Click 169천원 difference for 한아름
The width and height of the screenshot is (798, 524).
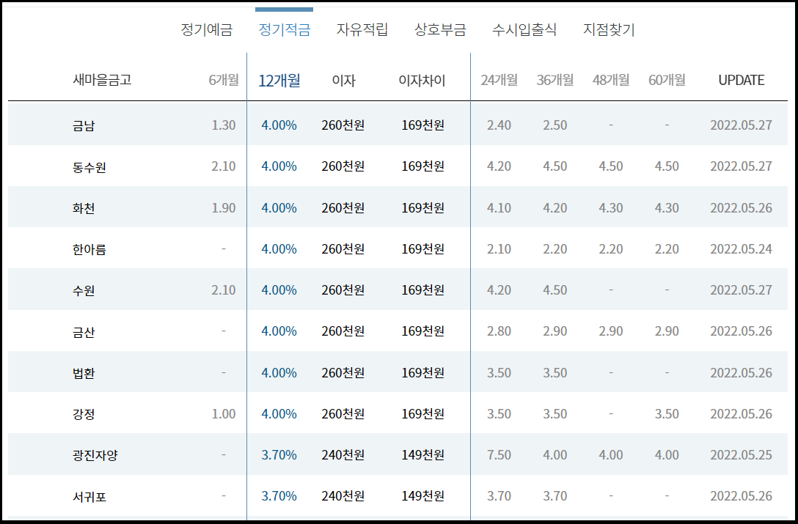pos(423,248)
